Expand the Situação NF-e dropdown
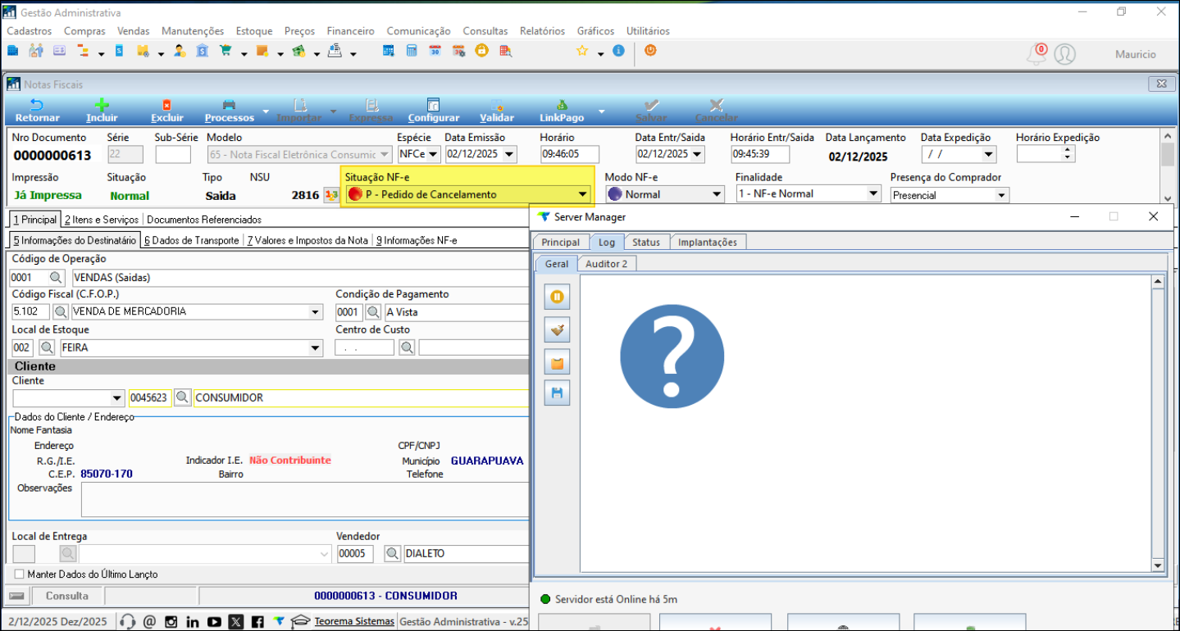The height and width of the screenshot is (631, 1180). (x=582, y=194)
